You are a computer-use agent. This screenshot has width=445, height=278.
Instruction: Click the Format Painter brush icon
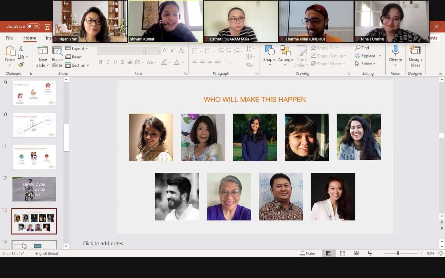[21, 65]
